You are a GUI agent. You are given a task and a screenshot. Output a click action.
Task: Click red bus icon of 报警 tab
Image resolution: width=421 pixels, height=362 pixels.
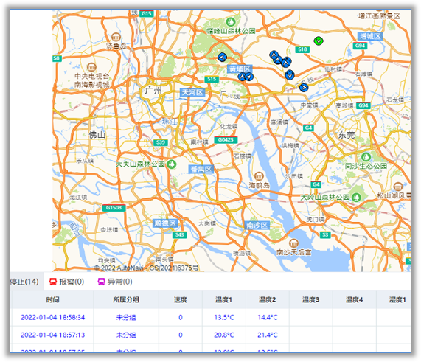click(x=53, y=282)
